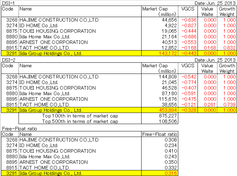The image size is (237, 176).
Task: Select DSI-1 date Jun. 25 2013
Action: pyautogui.click(x=215, y=3)
